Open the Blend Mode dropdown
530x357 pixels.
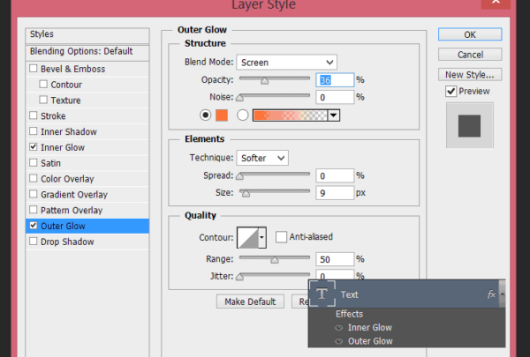pyautogui.click(x=286, y=63)
